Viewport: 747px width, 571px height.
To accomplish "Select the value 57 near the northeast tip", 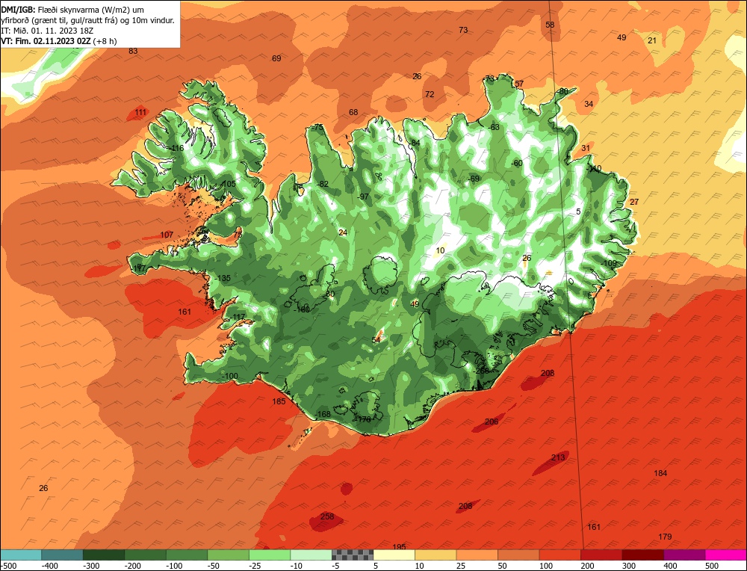I will click(519, 84).
